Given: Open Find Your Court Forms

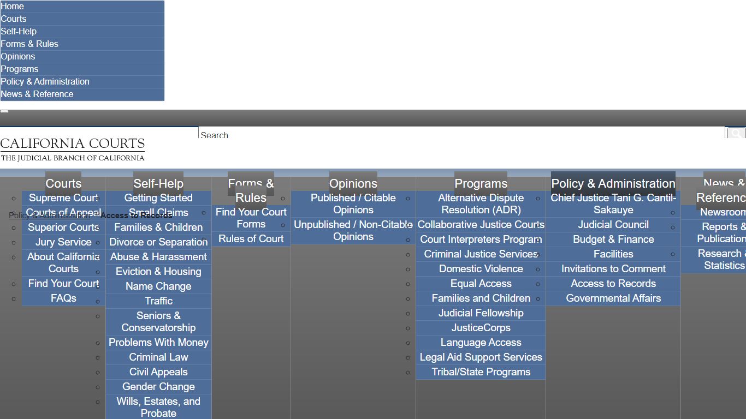Looking at the screenshot, I should [251, 218].
